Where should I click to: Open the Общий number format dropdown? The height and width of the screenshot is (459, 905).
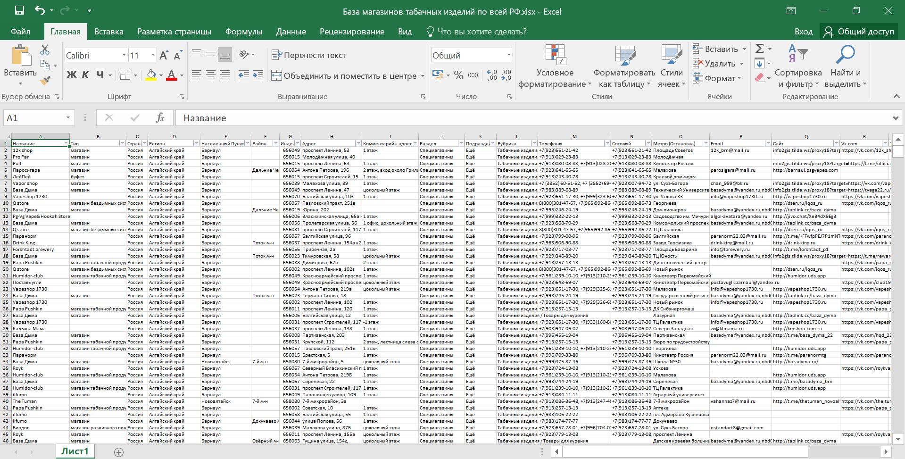509,55
